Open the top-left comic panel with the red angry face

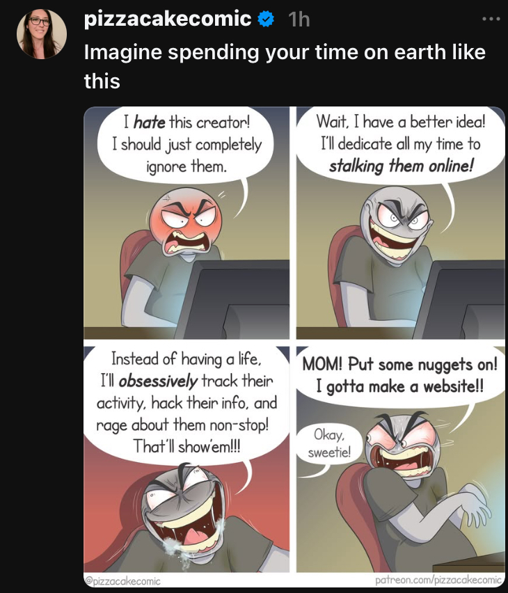186,223
